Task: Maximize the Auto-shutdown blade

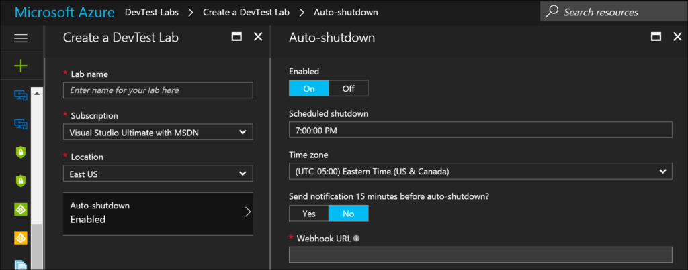Action: click(656, 37)
